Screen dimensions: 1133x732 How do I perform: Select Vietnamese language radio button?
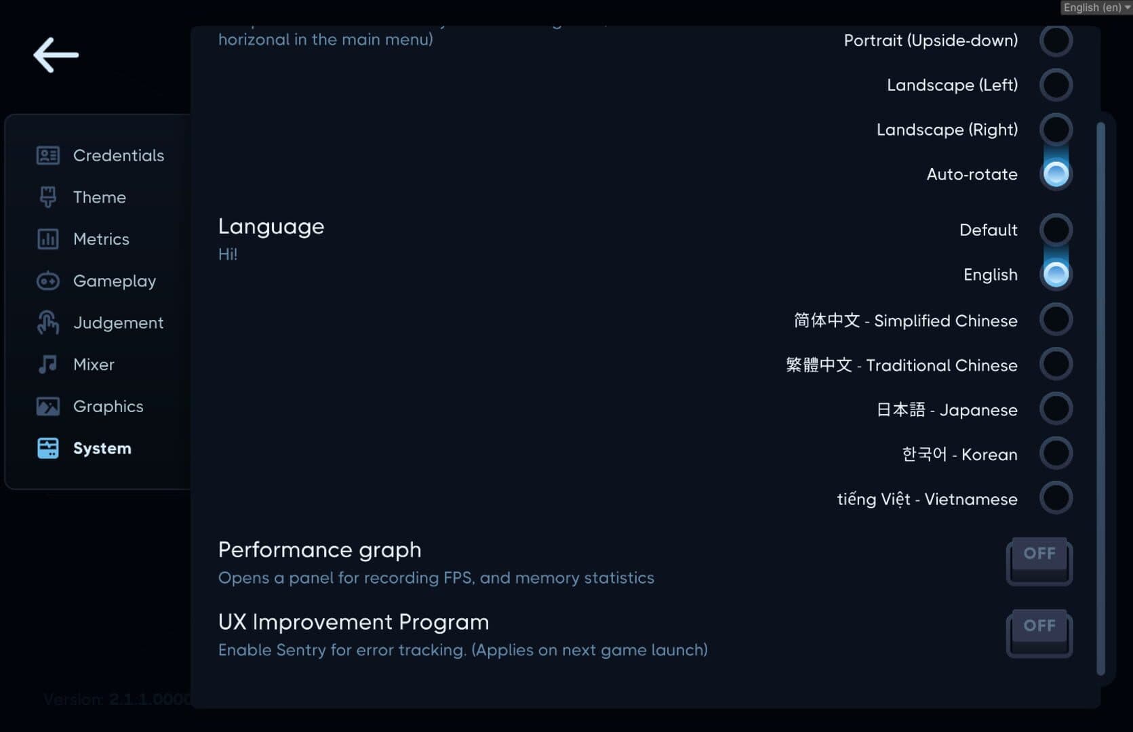coord(1056,499)
